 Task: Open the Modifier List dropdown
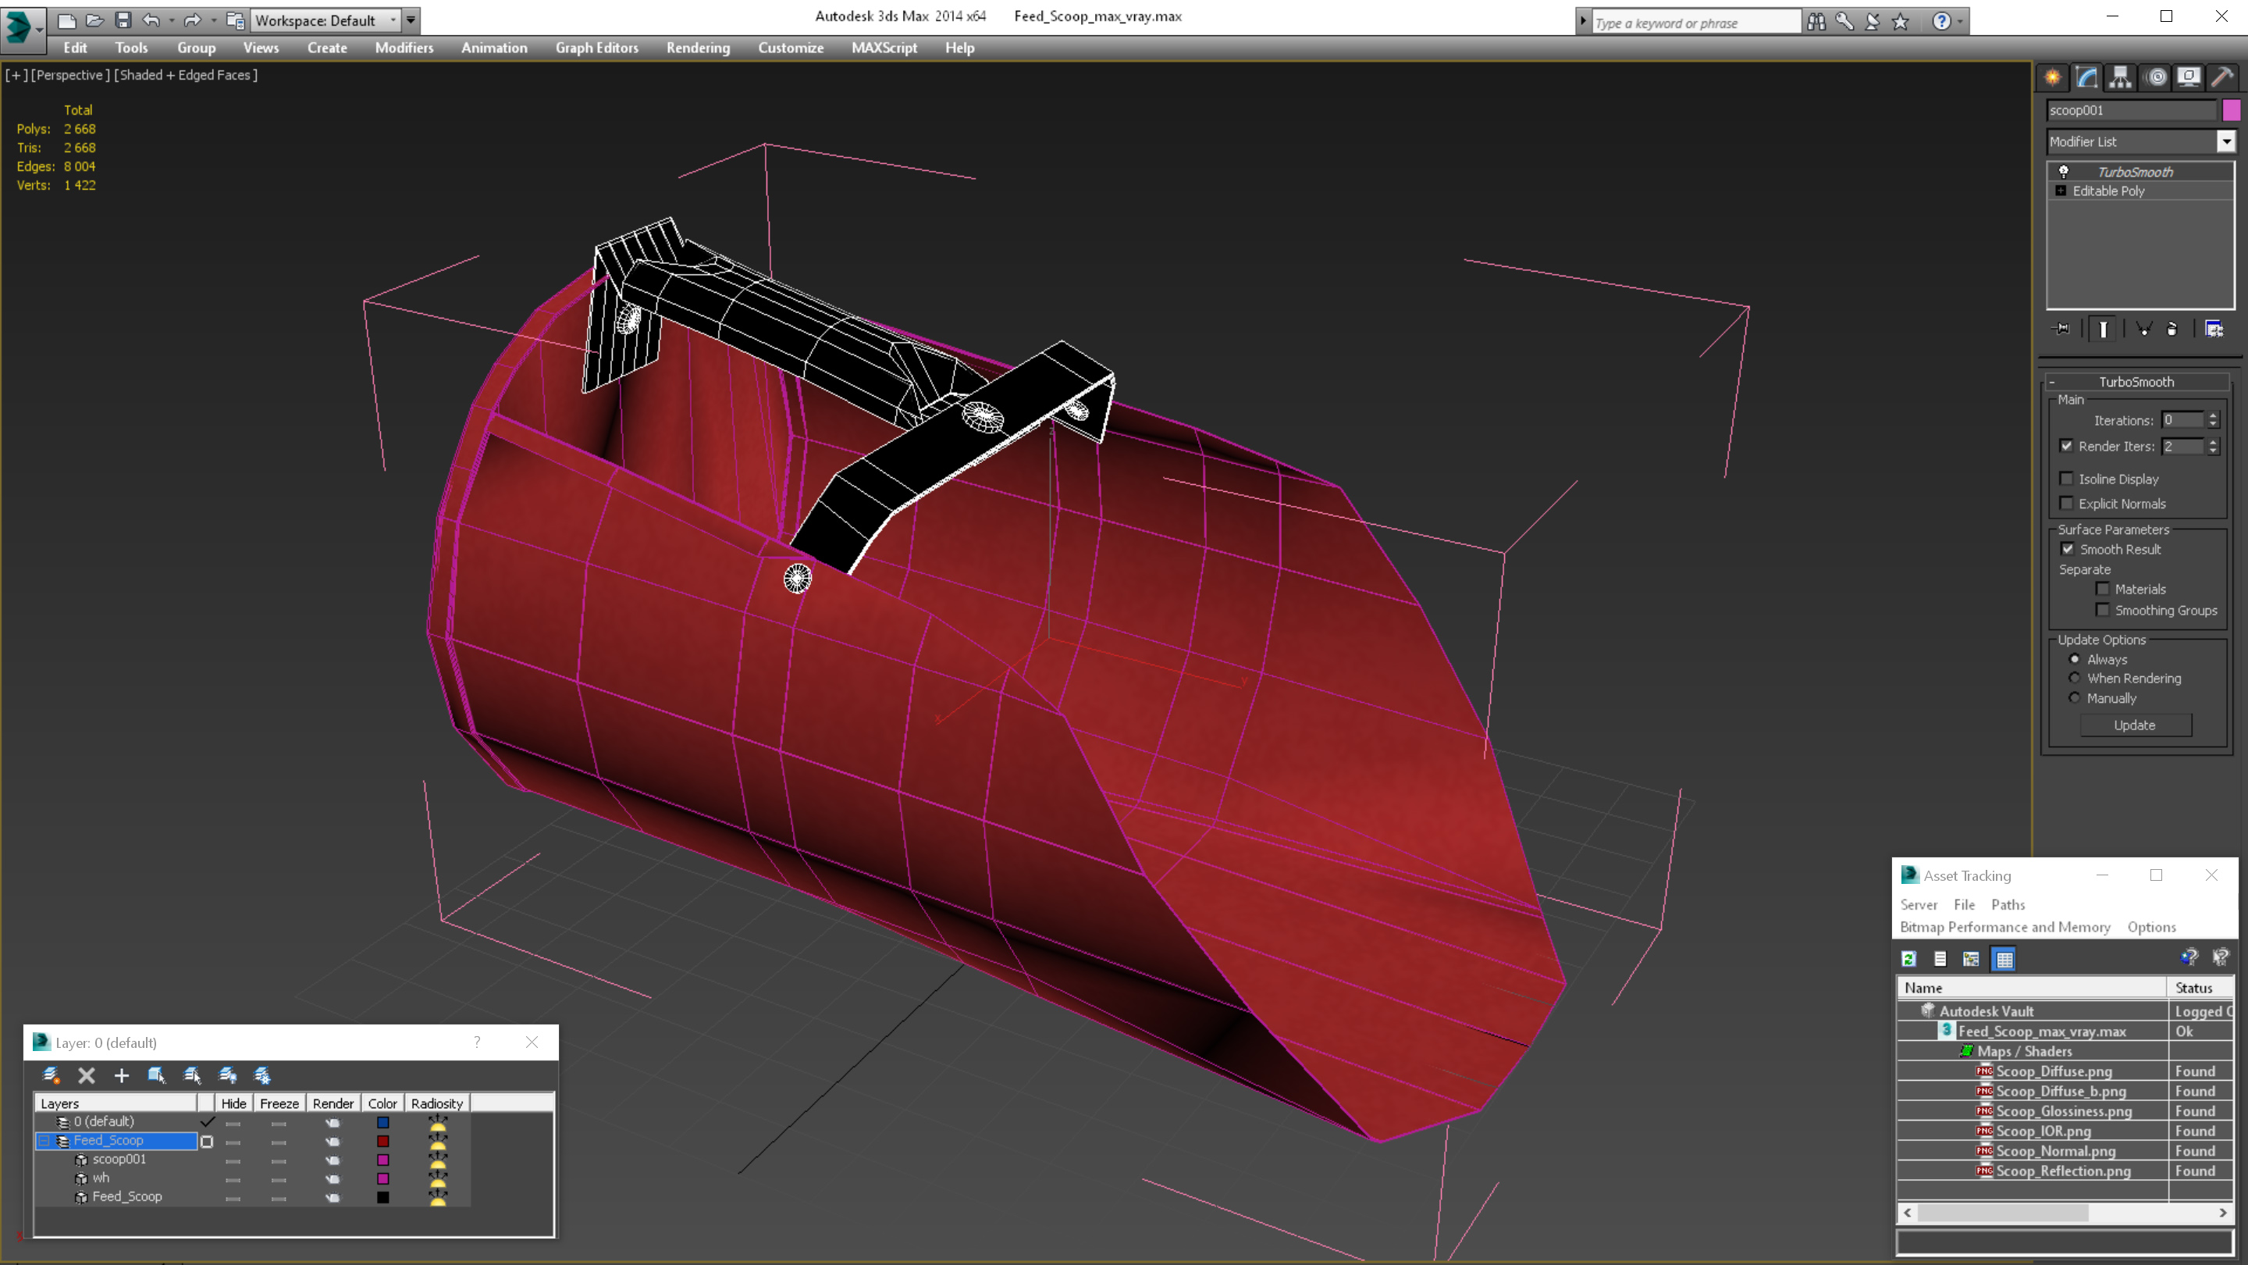click(x=2226, y=141)
